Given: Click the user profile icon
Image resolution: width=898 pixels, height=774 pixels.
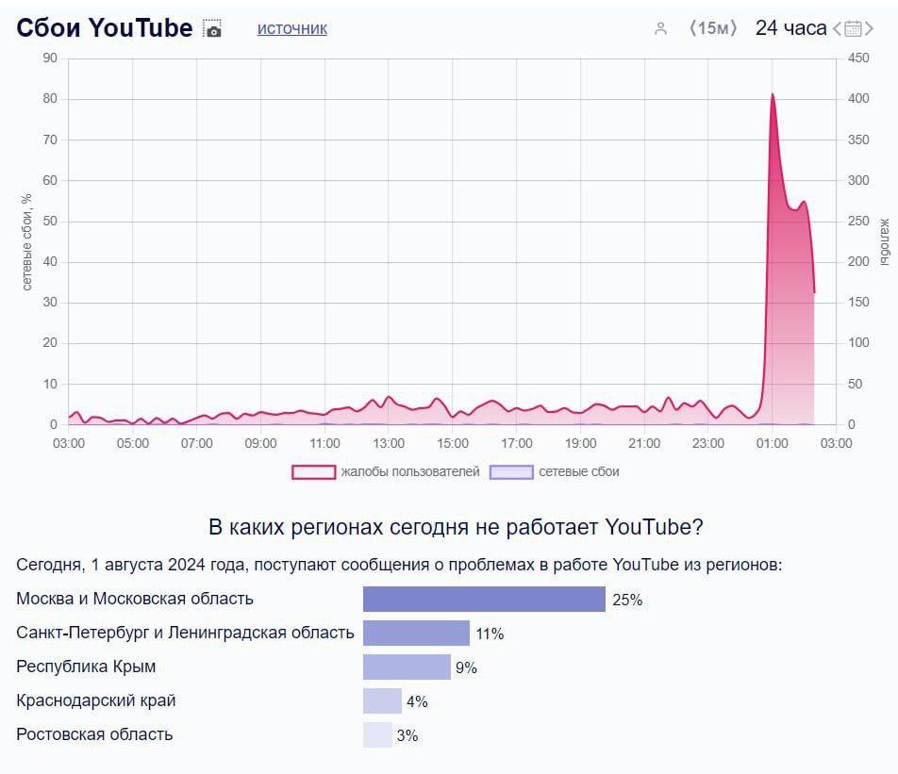Looking at the screenshot, I should tap(660, 29).
